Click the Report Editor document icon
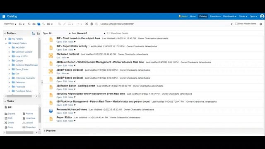The height and width of the screenshot is (149, 265). 51,119
